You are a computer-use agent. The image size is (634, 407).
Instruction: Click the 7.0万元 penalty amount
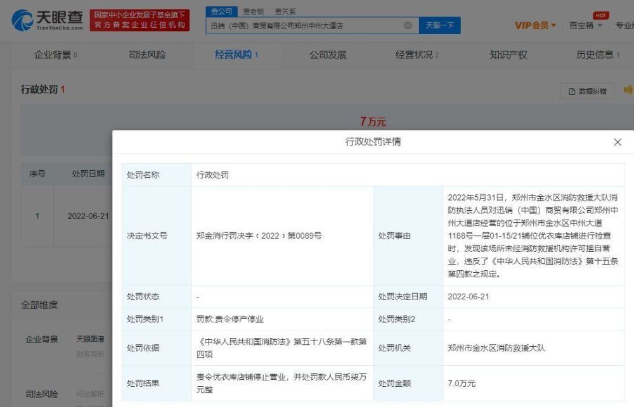(462, 383)
